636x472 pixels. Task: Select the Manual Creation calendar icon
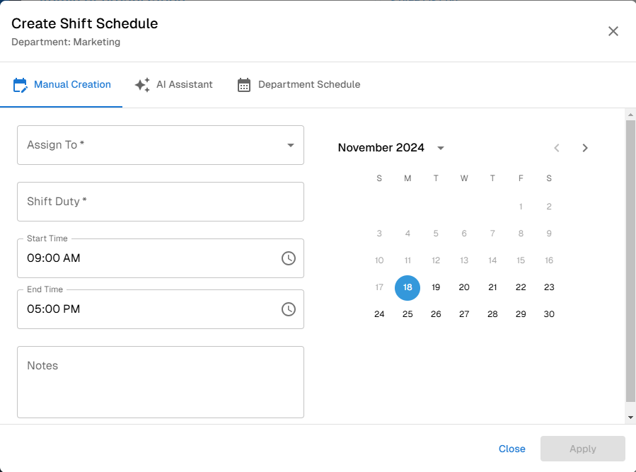point(21,84)
